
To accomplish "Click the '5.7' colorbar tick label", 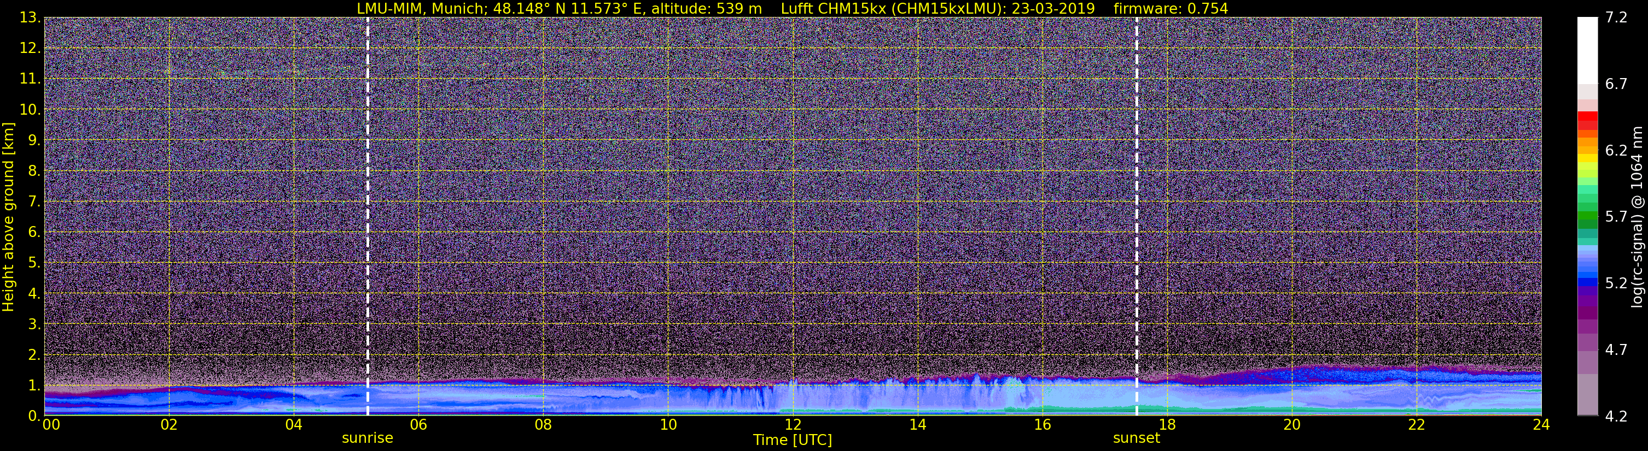I will tap(1616, 217).
